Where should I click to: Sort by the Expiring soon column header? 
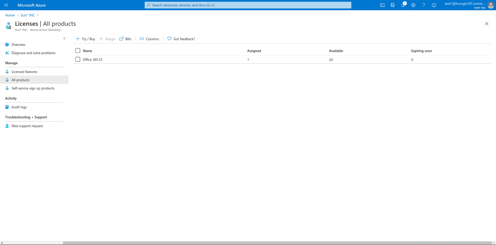click(421, 51)
